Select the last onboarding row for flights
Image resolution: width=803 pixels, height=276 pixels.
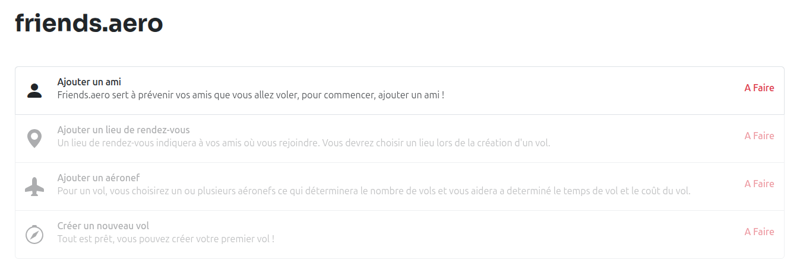coord(399,235)
